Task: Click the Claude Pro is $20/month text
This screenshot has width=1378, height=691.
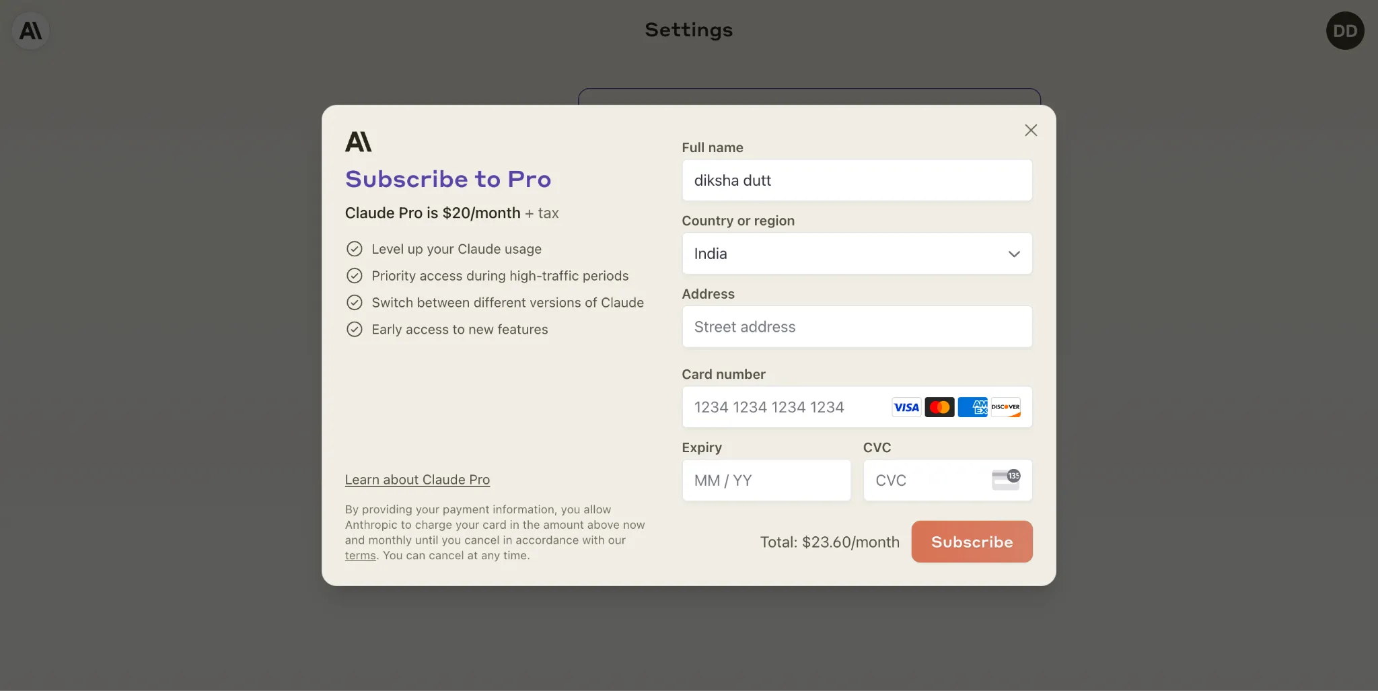Action: [x=433, y=213]
